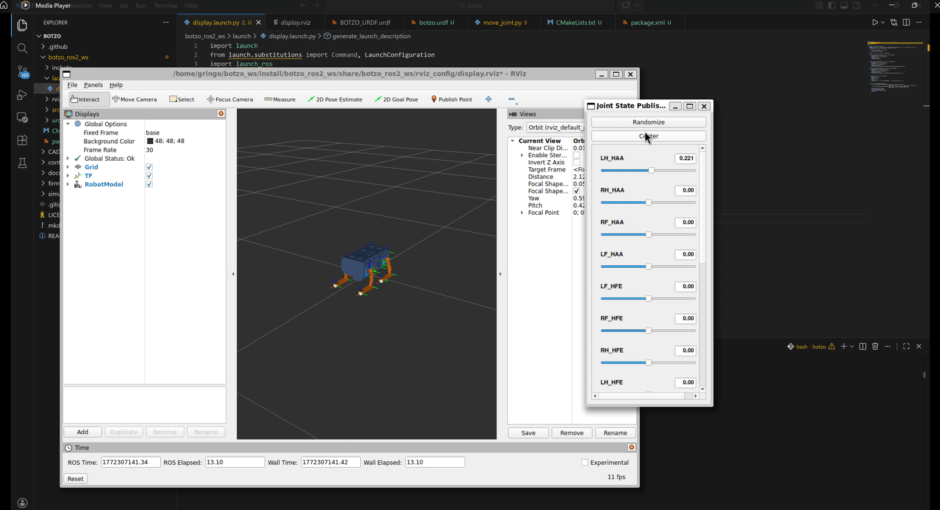Click the Reset button in Time panel
940x510 pixels.
[75, 479]
